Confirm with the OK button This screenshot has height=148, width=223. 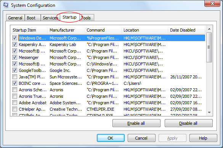(111, 138)
